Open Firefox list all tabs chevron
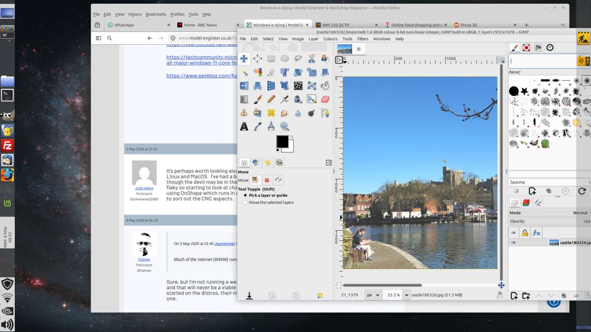 point(563,25)
